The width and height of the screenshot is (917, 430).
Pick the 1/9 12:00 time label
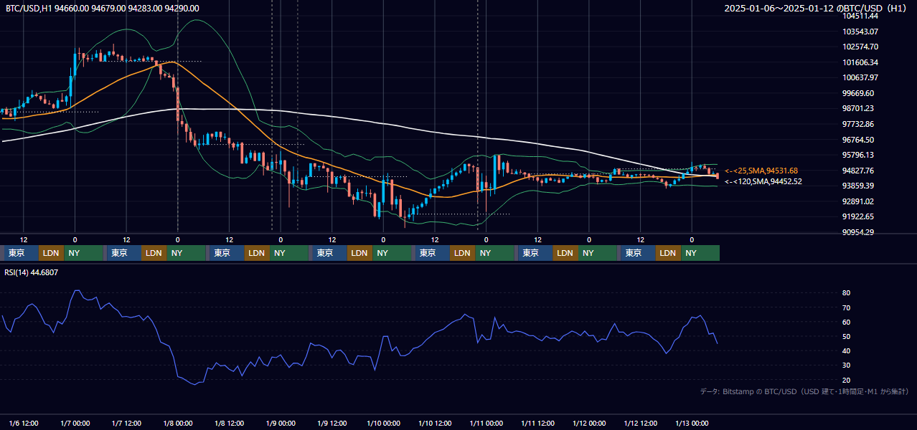click(x=332, y=424)
